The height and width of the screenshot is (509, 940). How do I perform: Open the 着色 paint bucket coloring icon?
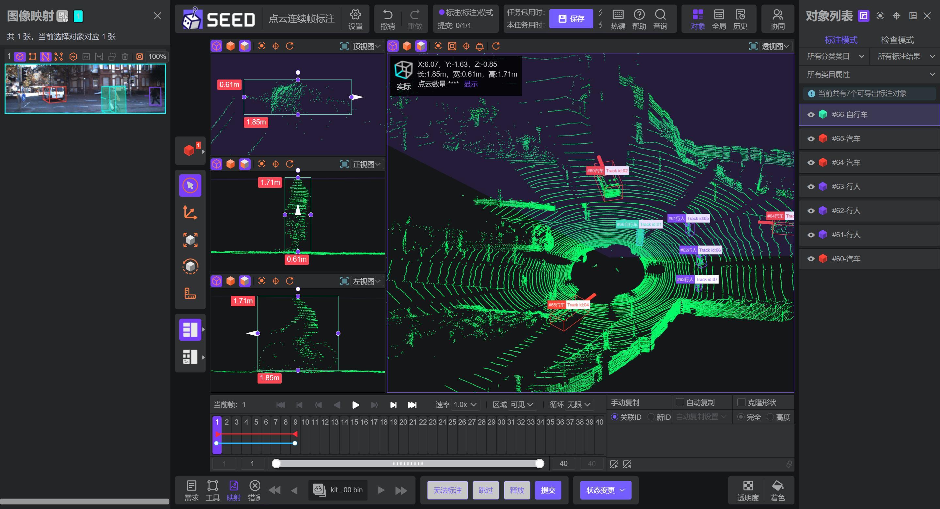[x=777, y=486]
